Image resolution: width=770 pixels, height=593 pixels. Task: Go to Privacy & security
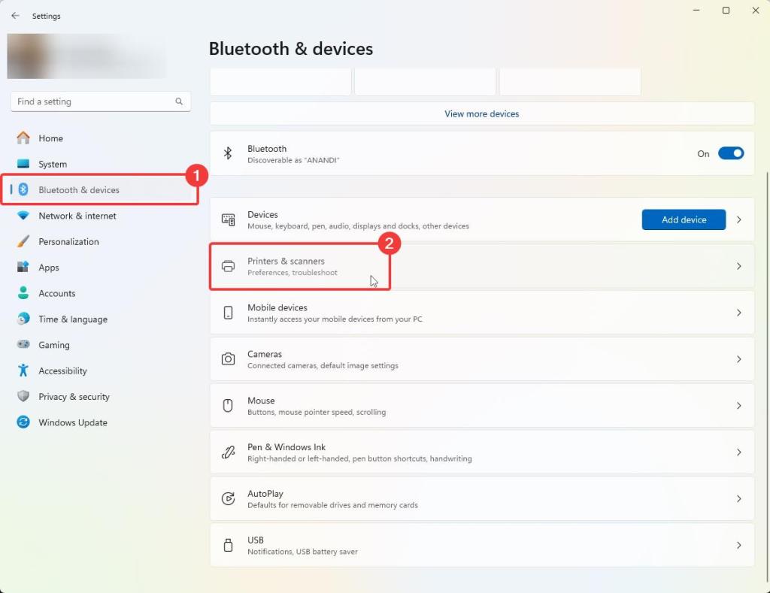(100, 397)
